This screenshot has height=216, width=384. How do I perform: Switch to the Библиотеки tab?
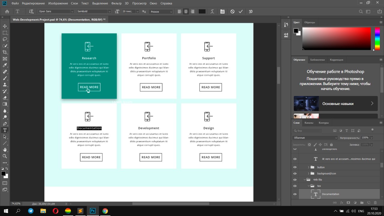pos(317,60)
